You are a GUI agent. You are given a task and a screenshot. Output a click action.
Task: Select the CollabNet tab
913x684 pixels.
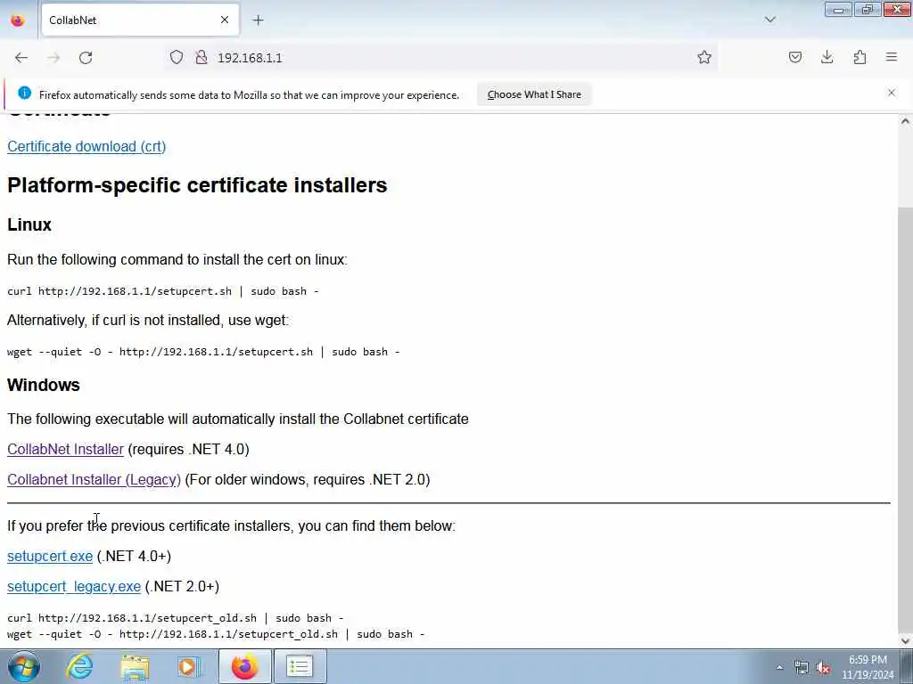[140, 20]
